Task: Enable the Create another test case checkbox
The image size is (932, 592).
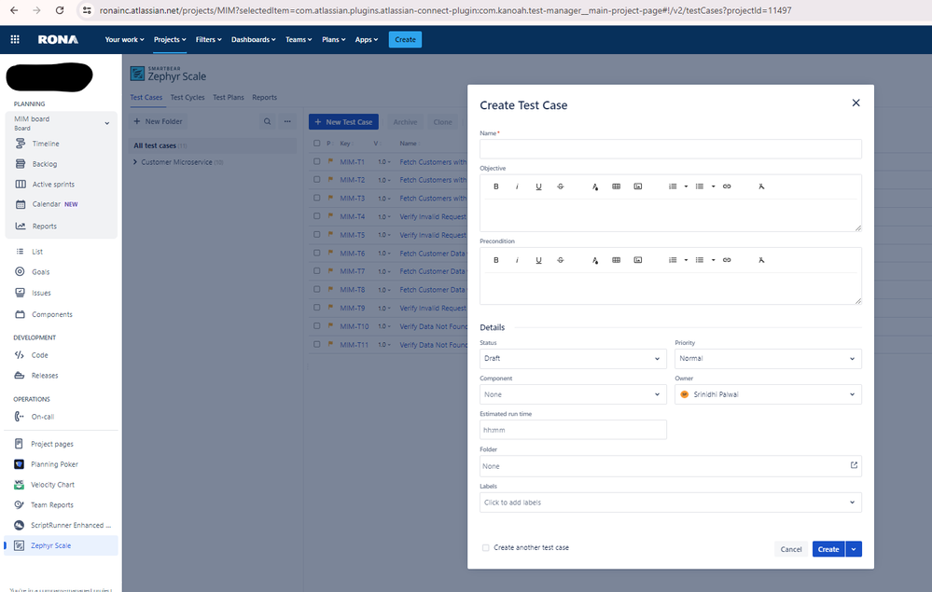Action: pos(485,548)
